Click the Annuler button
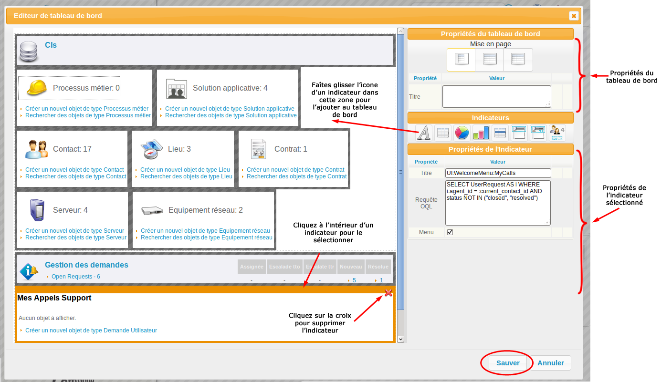 click(x=551, y=363)
